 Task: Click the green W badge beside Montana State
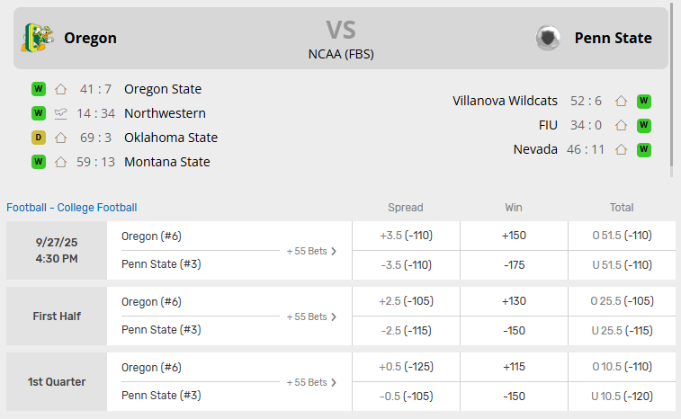click(39, 162)
